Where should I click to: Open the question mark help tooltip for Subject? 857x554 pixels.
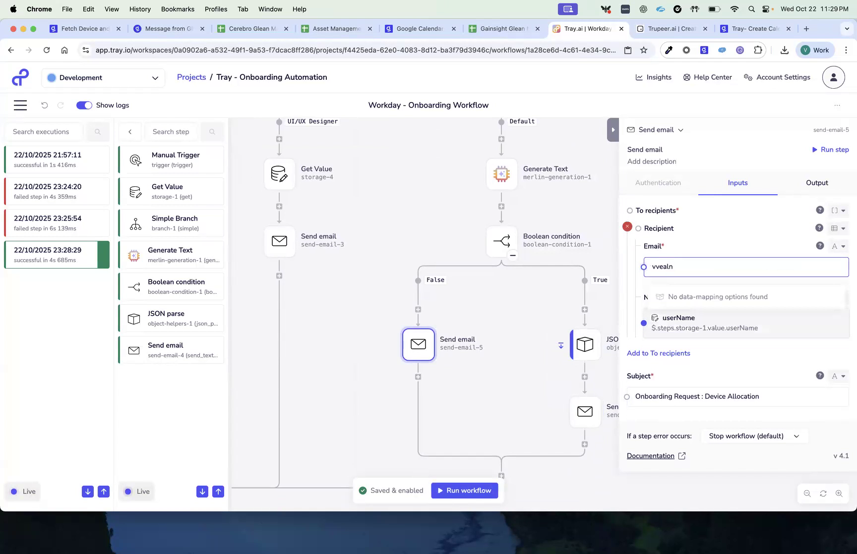pyautogui.click(x=819, y=376)
